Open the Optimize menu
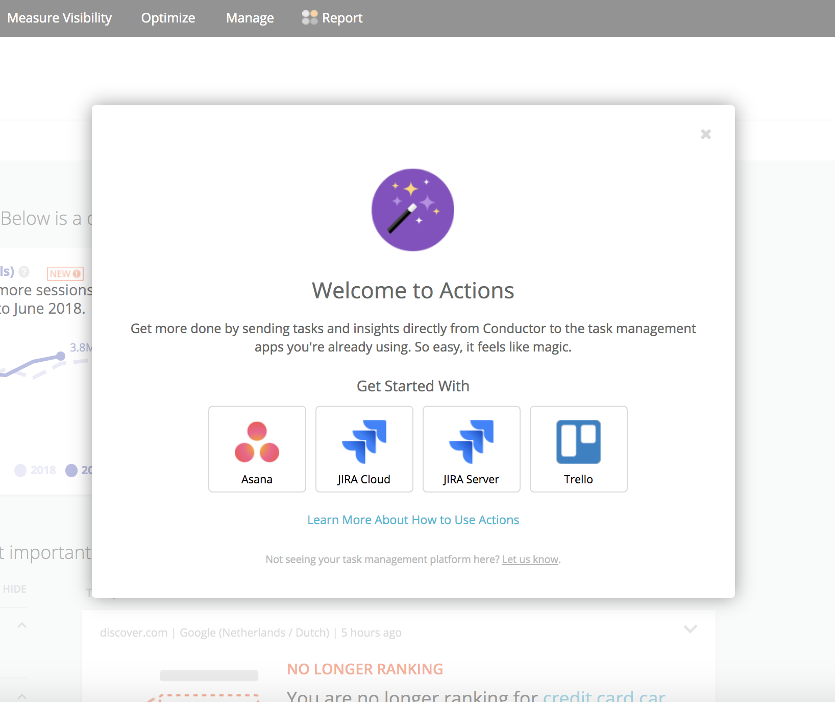The image size is (835, 702). pos(168,18)
